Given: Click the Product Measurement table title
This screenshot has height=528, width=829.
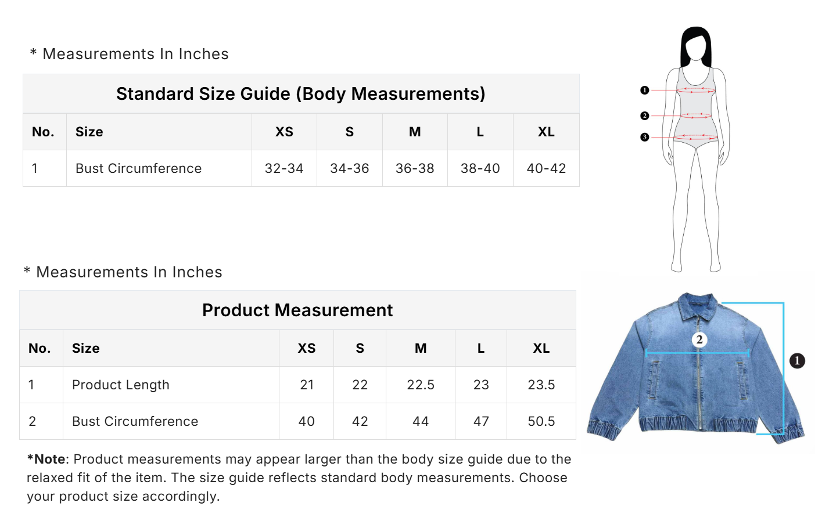Looking at the screenshot, I should click(297, 310).
